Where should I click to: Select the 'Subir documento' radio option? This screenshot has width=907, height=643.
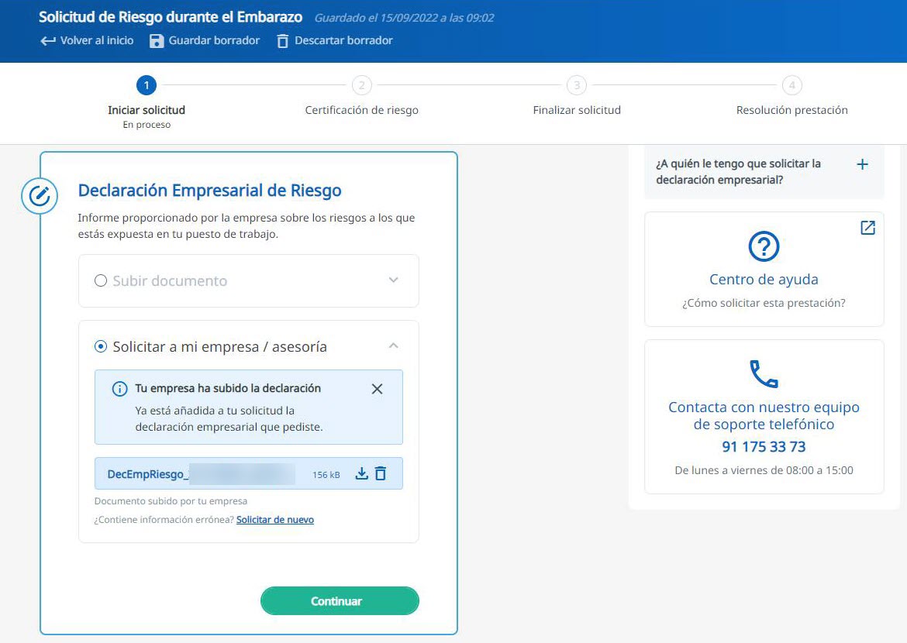101,280
